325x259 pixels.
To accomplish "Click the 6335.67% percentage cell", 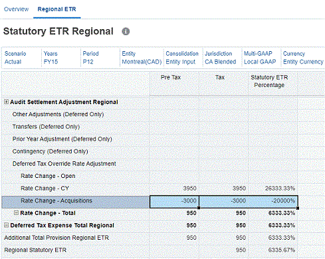I will click(x=273, y=250).
